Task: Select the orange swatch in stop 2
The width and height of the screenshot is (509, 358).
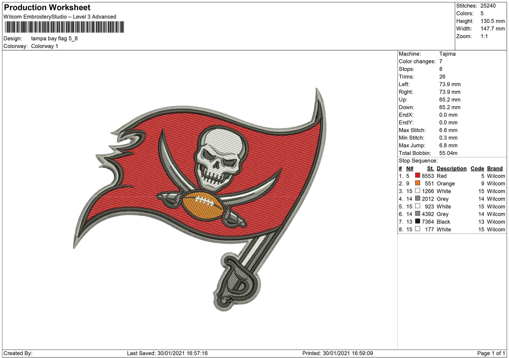Action: click(x=417, y=183)
